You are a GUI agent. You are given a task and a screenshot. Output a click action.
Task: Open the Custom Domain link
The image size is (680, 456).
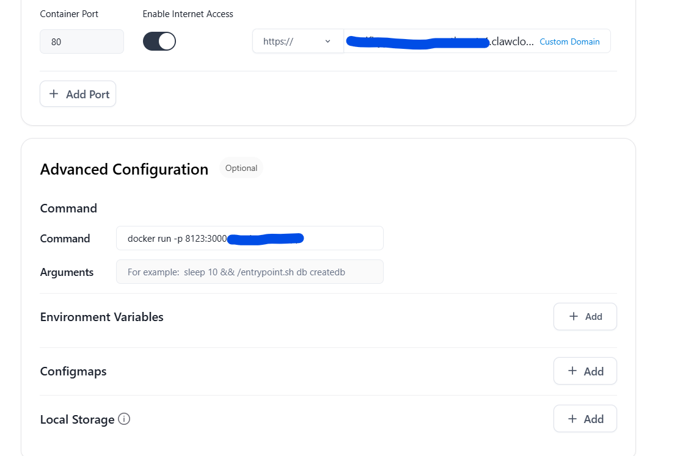569,42
